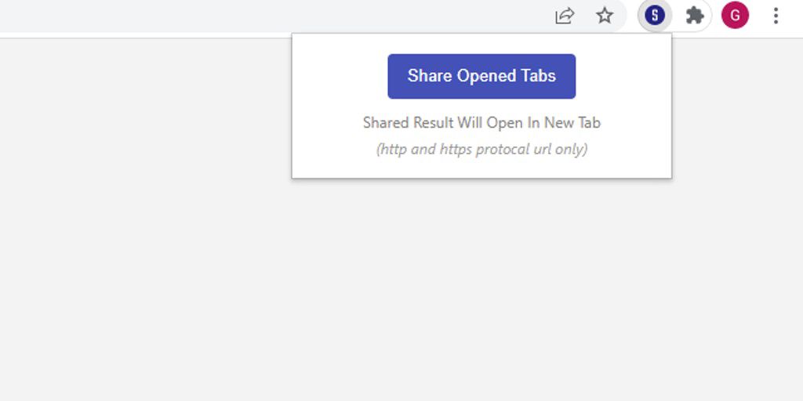Open the G profile avatar
Screen dimensions: 803x401
point(735,16)
